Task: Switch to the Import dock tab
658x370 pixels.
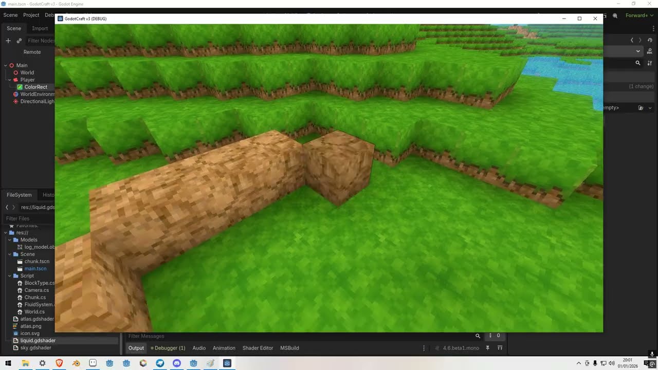Action: [40, 28]
